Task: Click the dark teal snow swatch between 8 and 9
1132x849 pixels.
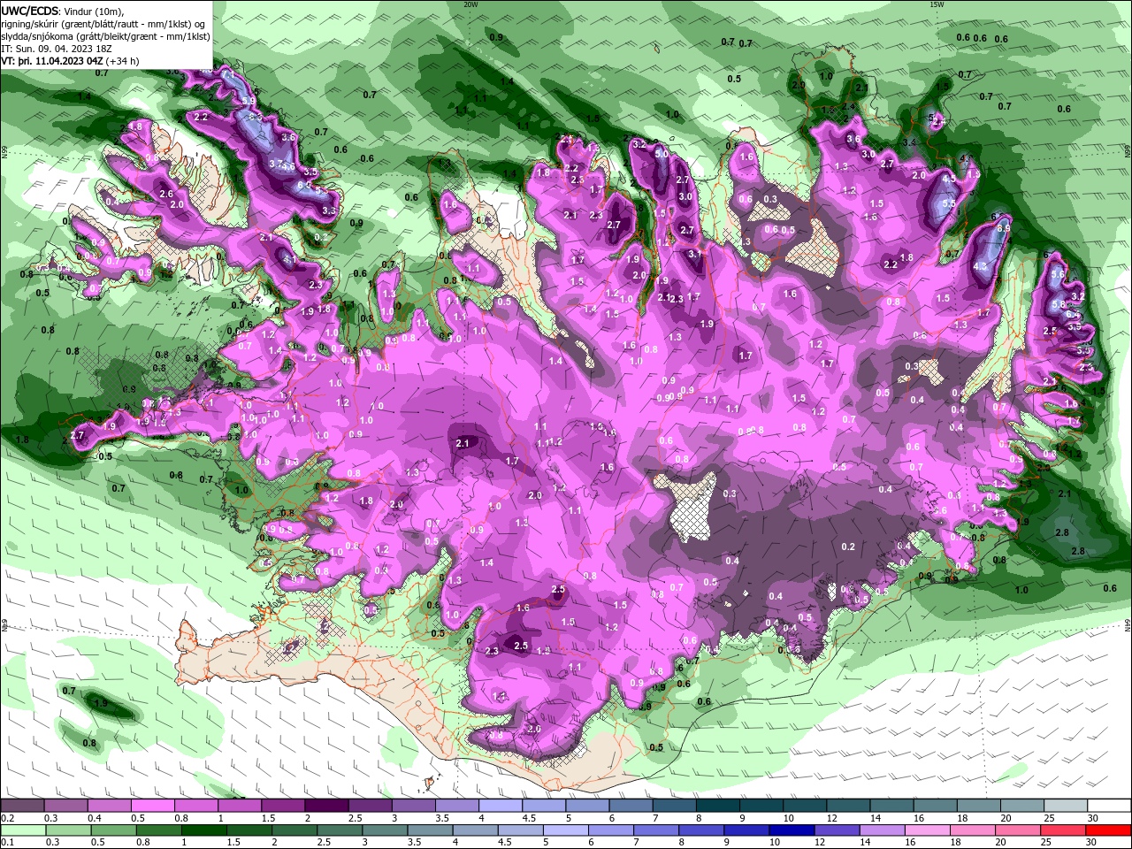Action: tap(718, 806)
